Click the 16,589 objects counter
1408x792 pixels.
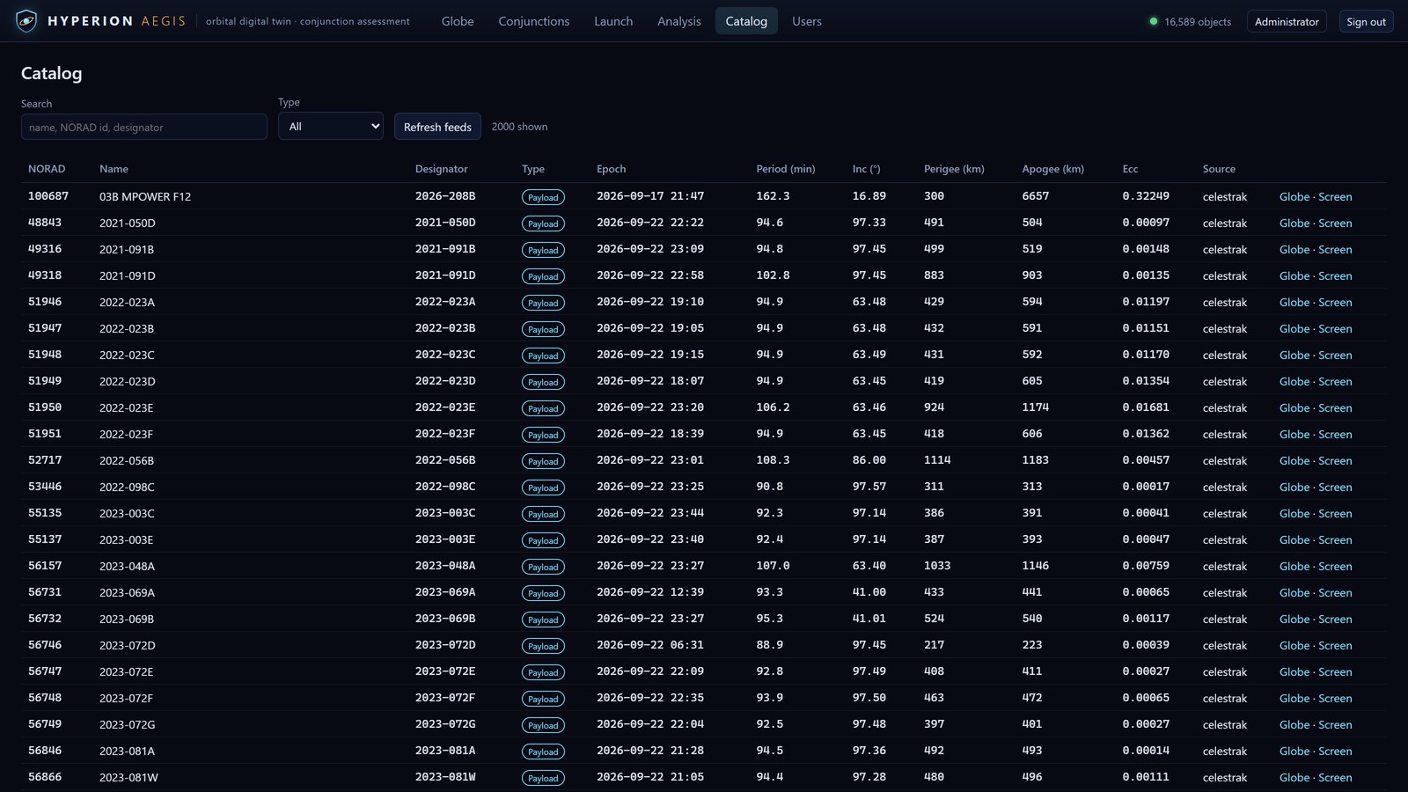[1197, 21]
